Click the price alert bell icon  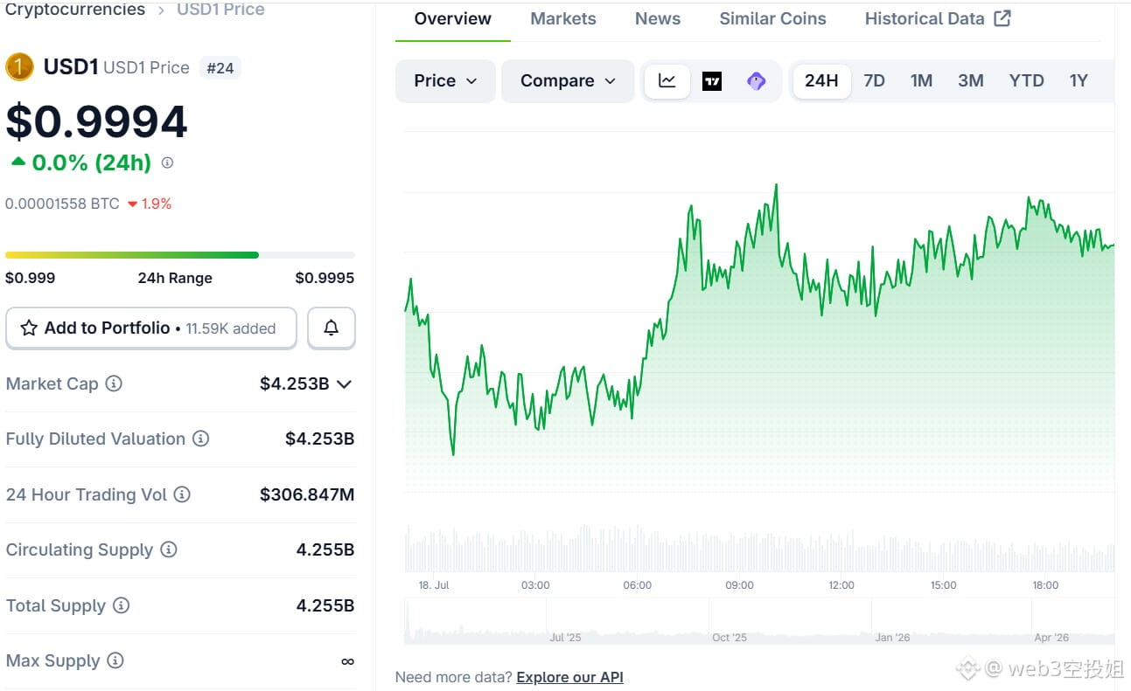click(332, 328)
